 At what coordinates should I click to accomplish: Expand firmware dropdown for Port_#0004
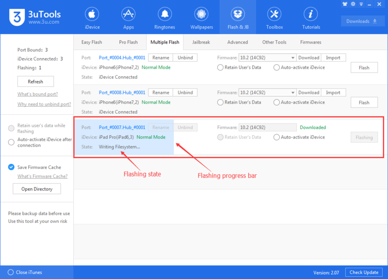point(292,58)
